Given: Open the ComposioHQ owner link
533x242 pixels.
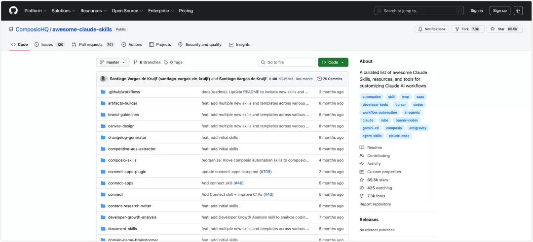Looking at the screenshot, I should click(x=32, y=30).
